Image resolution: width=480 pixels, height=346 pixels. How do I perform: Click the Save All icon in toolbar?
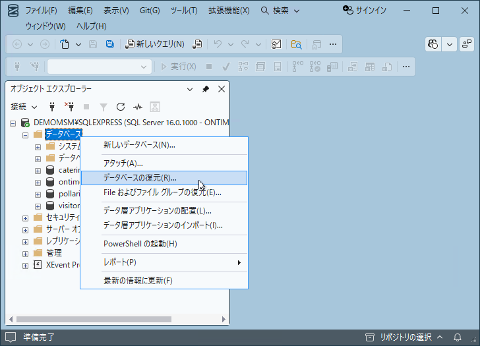(110, 44)
